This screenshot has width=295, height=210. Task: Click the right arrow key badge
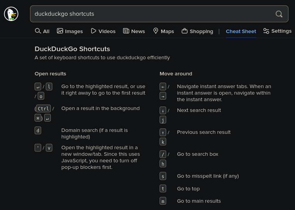(x=163, y=96)
